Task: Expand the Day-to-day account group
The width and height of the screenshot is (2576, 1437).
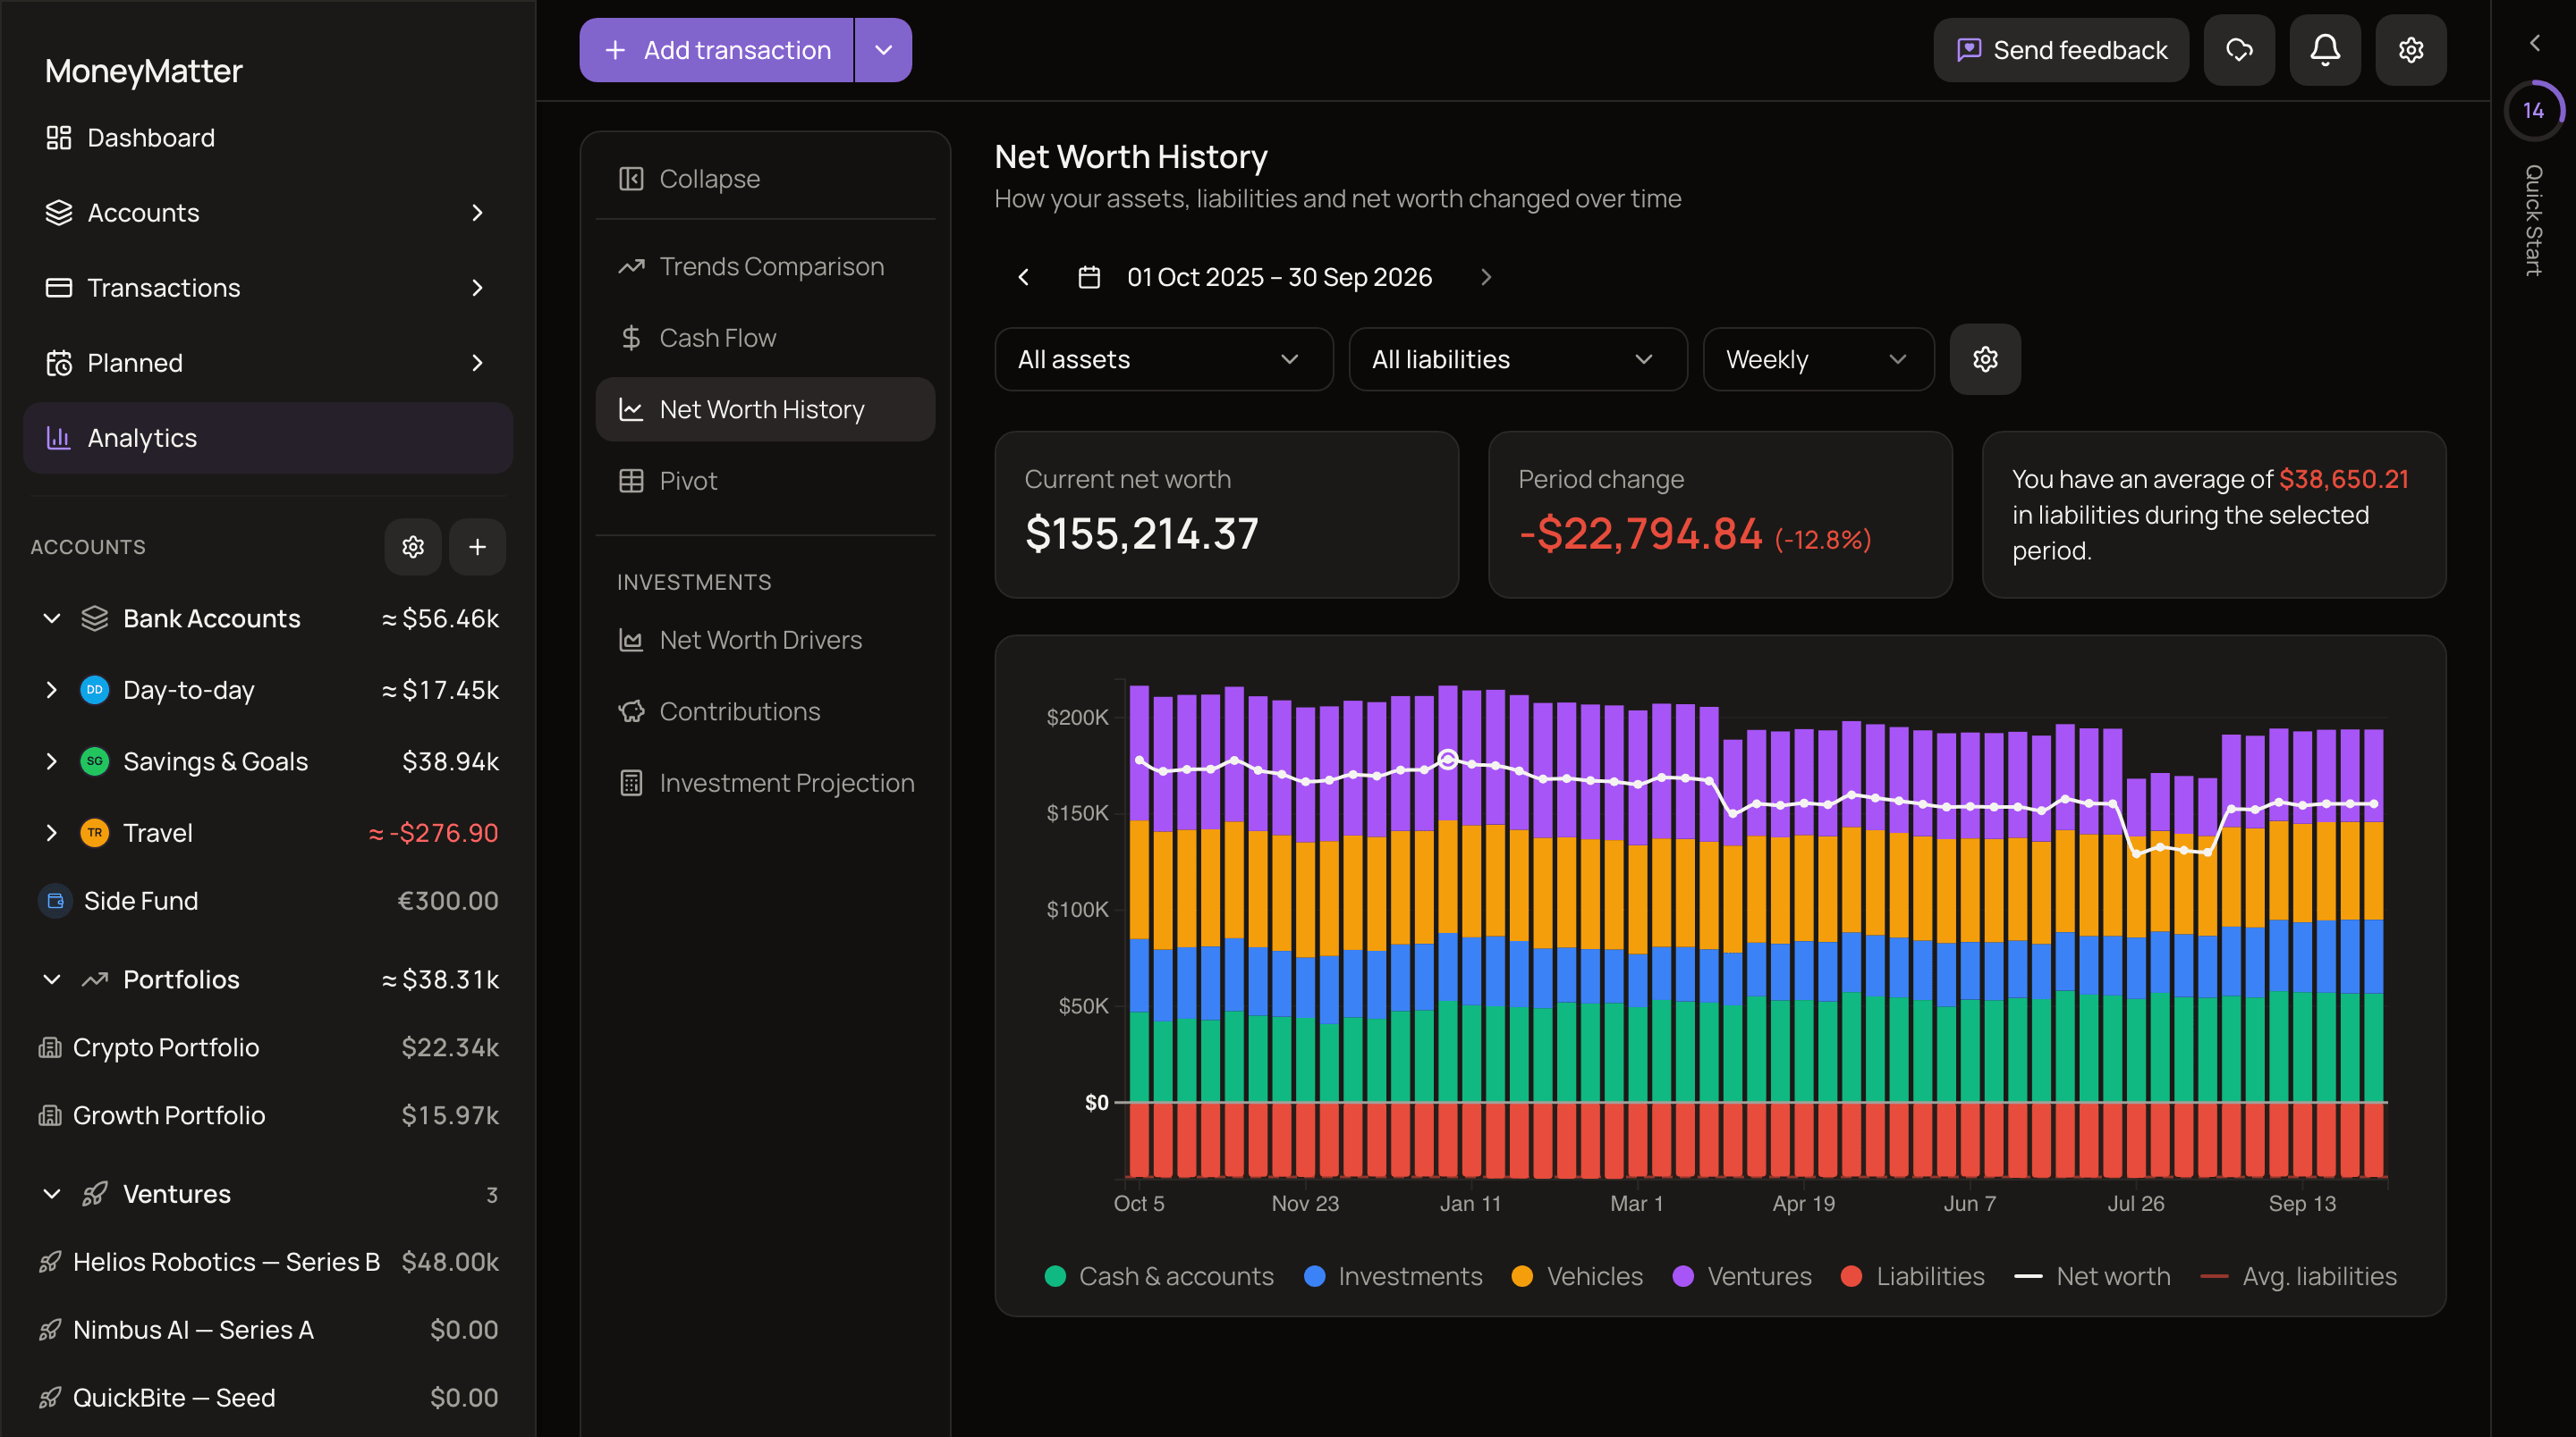Action: click(x=52, y=690)
